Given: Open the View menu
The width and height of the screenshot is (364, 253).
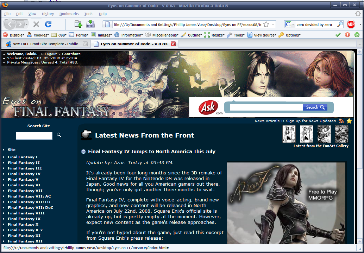Looking at the screenshot, I should [x=32, y=14].
